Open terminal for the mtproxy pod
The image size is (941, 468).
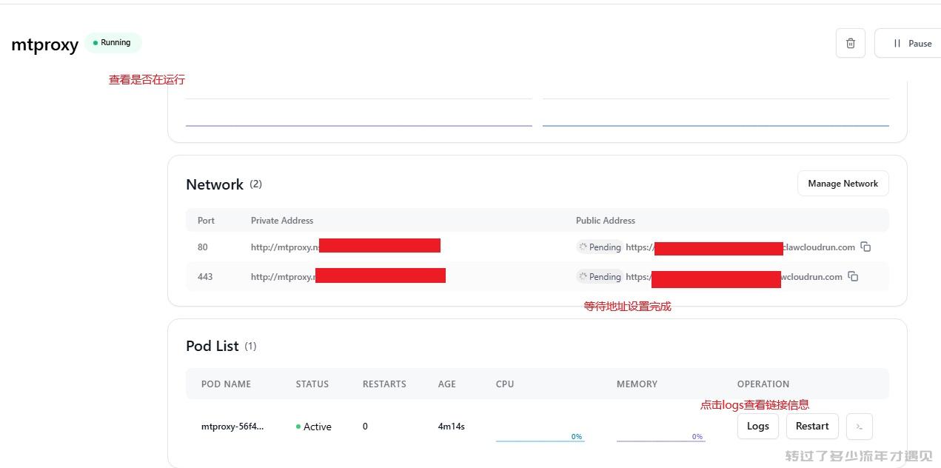859,427
